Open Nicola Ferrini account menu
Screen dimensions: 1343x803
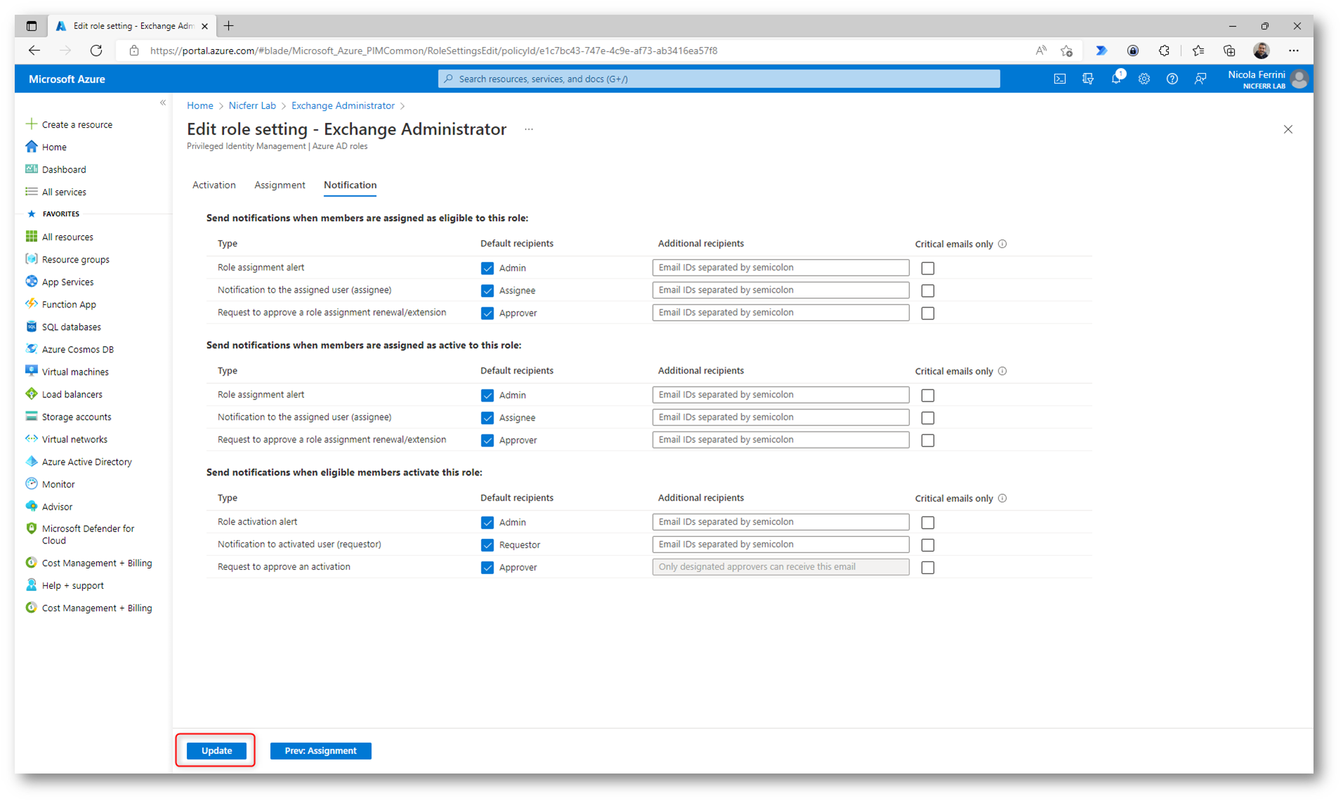point(1267,79)
